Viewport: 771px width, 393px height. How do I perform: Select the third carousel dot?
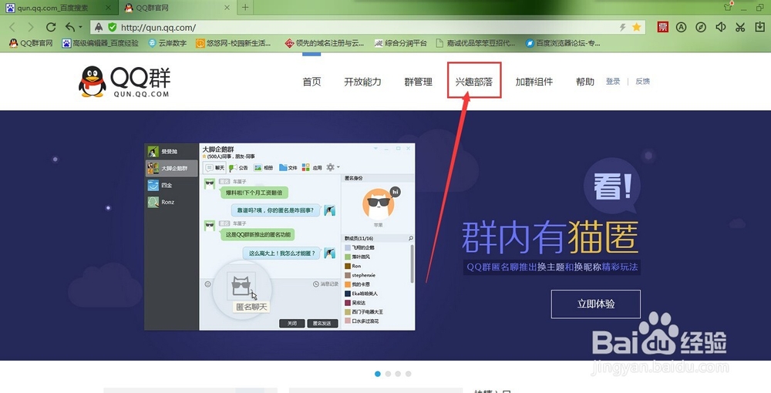pos(398,374)
